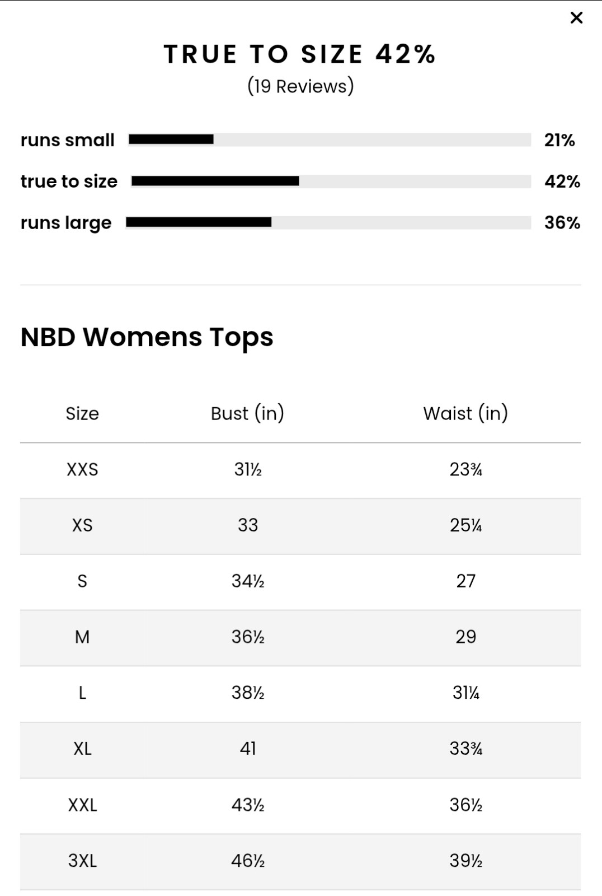
Task: Select the XS size row
Action: pyautogui.click(x=300, y=526)
